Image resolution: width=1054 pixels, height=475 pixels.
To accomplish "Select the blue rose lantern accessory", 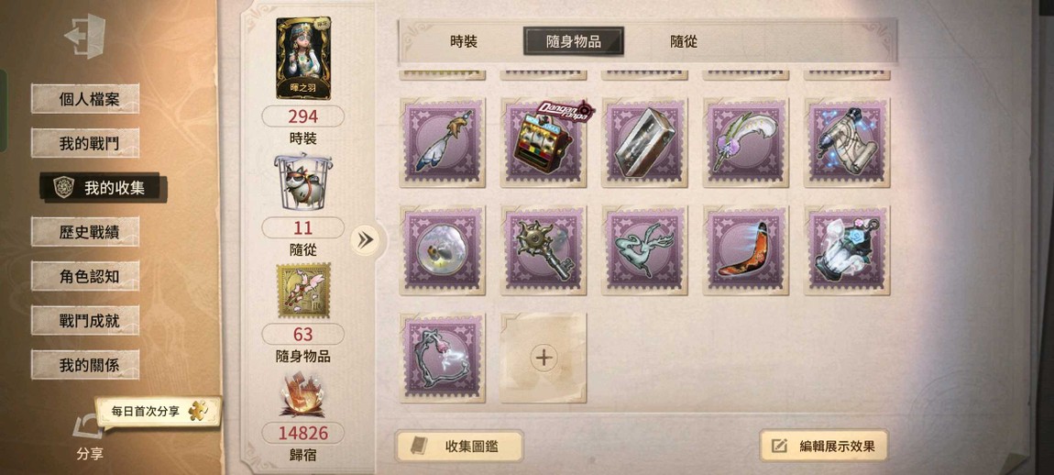I will point(847,251).
